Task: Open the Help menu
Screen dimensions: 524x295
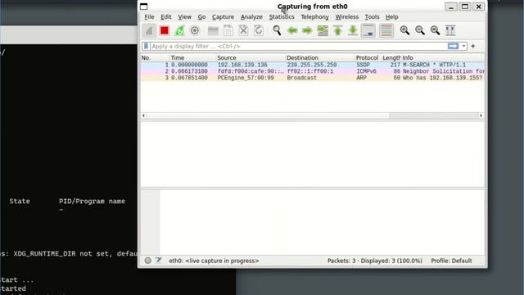Action: (391, 16)
